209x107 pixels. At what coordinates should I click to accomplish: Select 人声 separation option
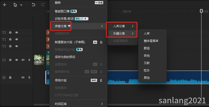click(153, 33)
